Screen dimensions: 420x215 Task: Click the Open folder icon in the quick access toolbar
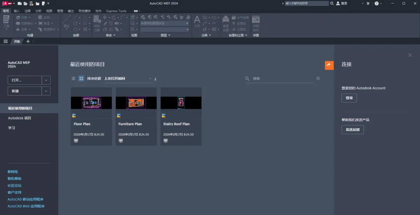coord(25,3)
